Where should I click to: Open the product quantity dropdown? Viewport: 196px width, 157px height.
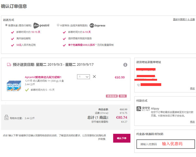(x=83, y=77)
